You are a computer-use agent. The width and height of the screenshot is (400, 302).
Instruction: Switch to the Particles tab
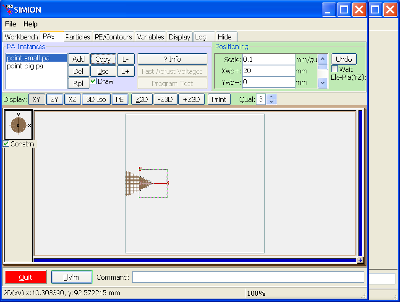pos(78,37)
